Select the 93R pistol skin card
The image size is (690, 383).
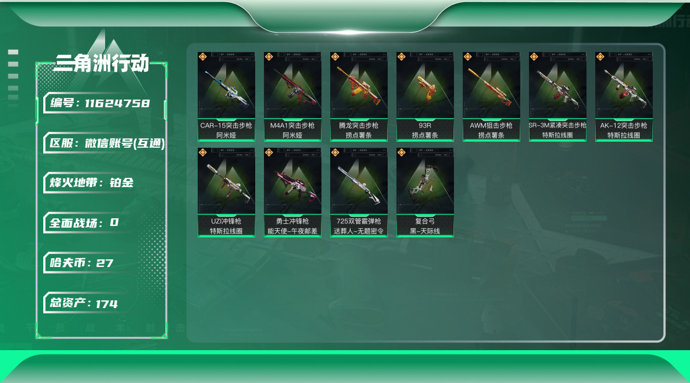[425, 97]
